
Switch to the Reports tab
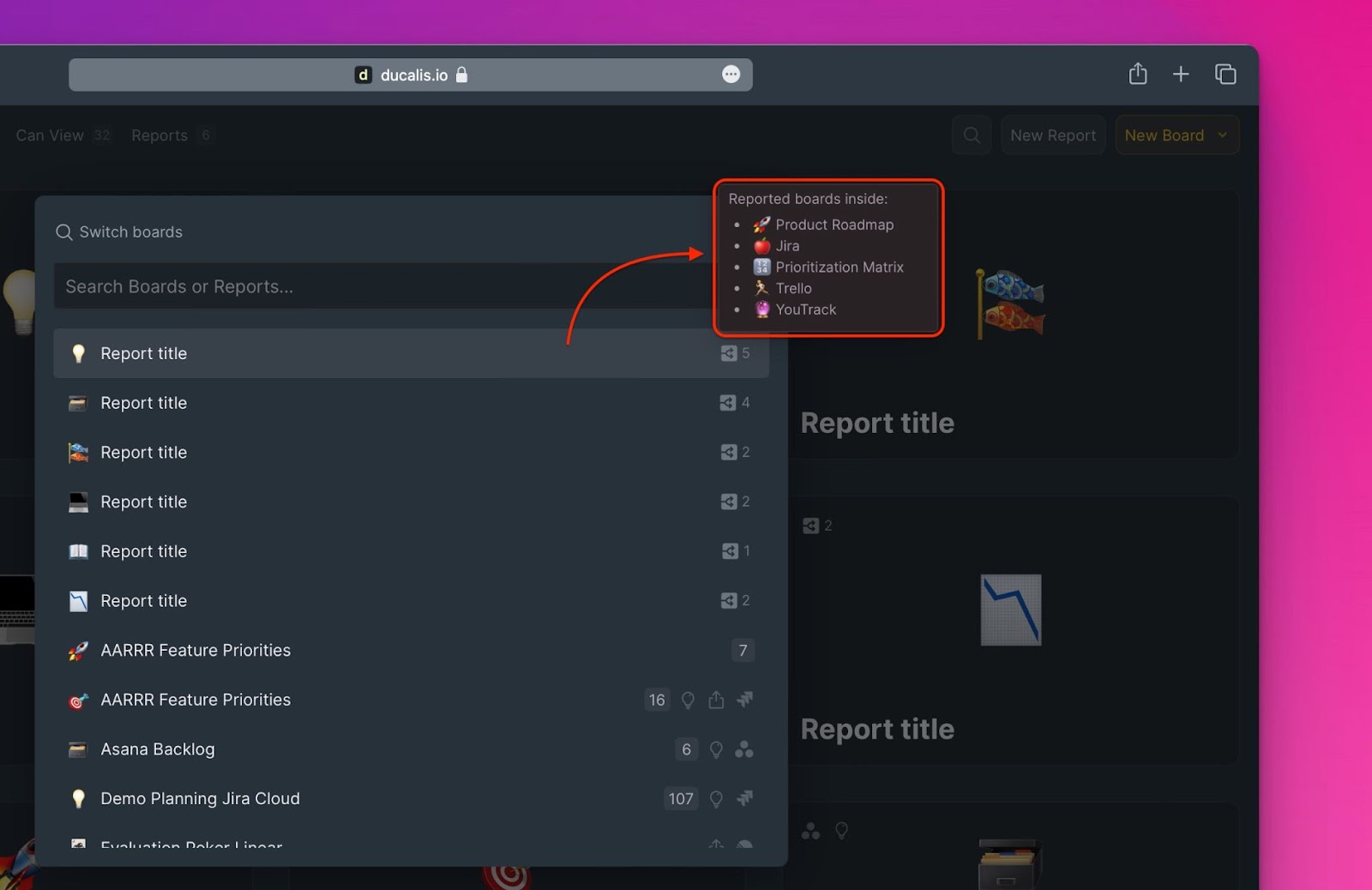(x=159, y=135)
